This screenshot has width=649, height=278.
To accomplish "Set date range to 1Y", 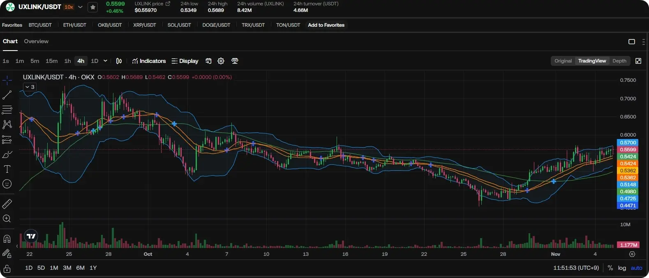I will [x=93, y=268].
